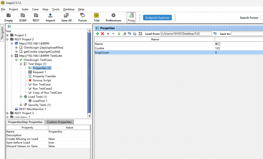The height and width of the screenshot is (159, 263).
Task: Click navigator scrollbar up arrow
Action: pos(89,31)
